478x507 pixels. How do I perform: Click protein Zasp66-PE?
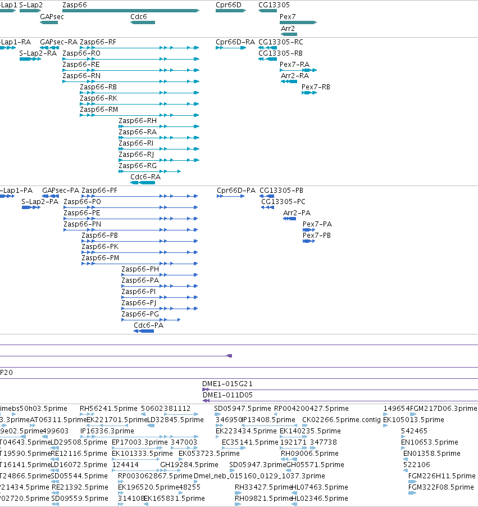[82, 213]
